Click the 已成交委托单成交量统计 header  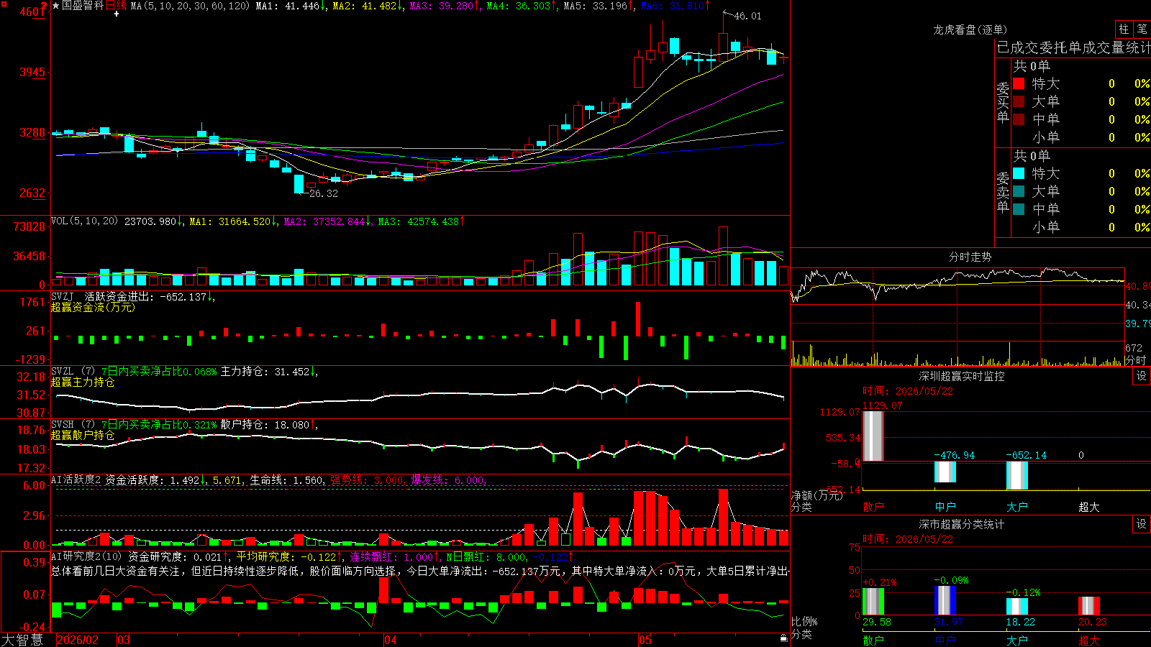click(x=1073, y=47)
